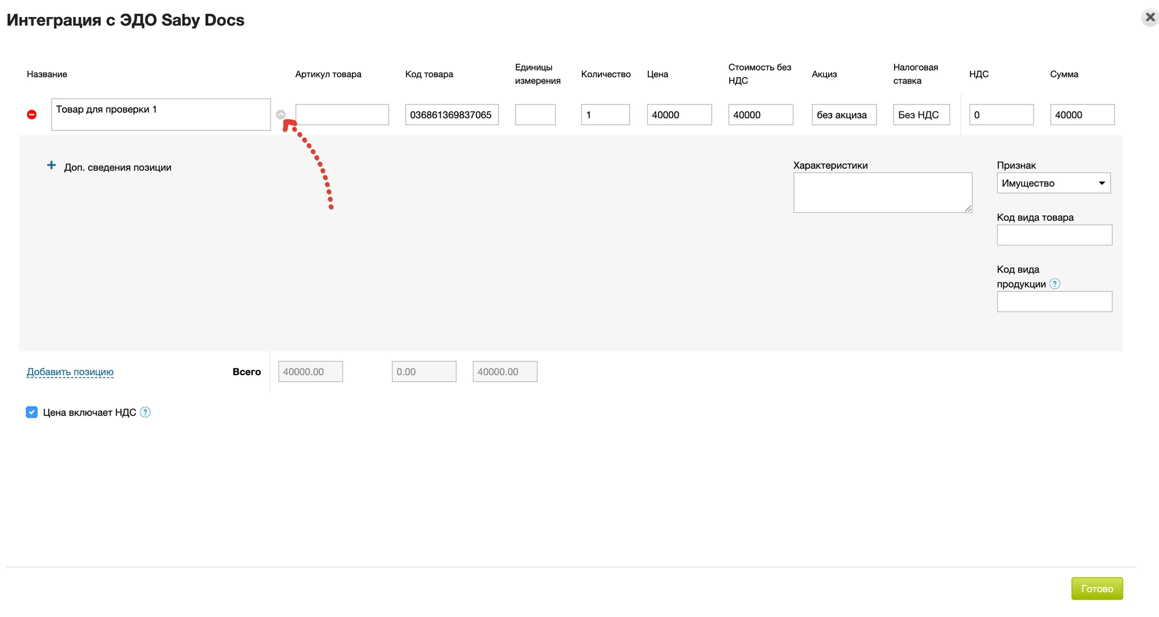Open the help icon beside Код вида продукции
This screenshot has width=1159, height=617.
(1055, 284)
